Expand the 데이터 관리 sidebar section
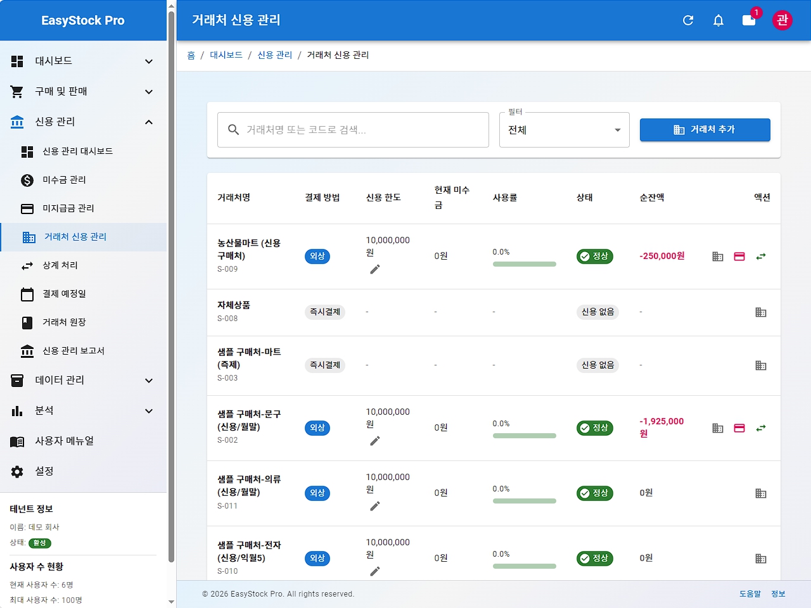Viewport: 811px width, 608px height. pyautogui.click(x=149, y=381)
